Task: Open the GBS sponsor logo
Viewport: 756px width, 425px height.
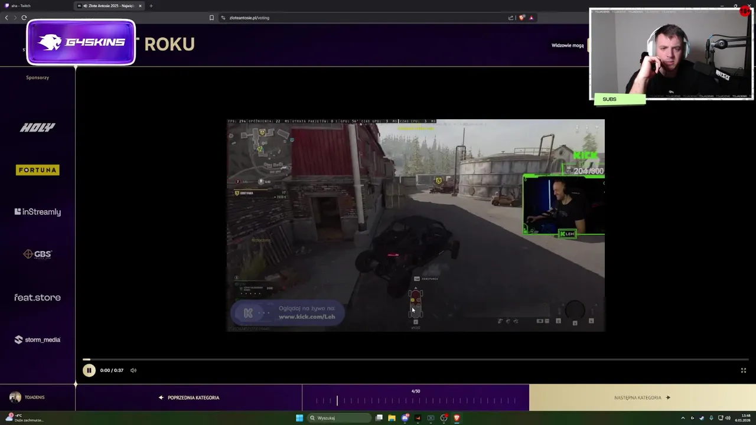Action: point(37,254)
